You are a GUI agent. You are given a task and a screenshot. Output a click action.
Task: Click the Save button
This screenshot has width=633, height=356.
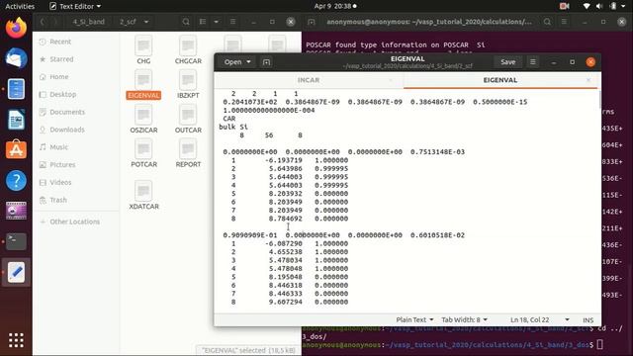(507, 62)
